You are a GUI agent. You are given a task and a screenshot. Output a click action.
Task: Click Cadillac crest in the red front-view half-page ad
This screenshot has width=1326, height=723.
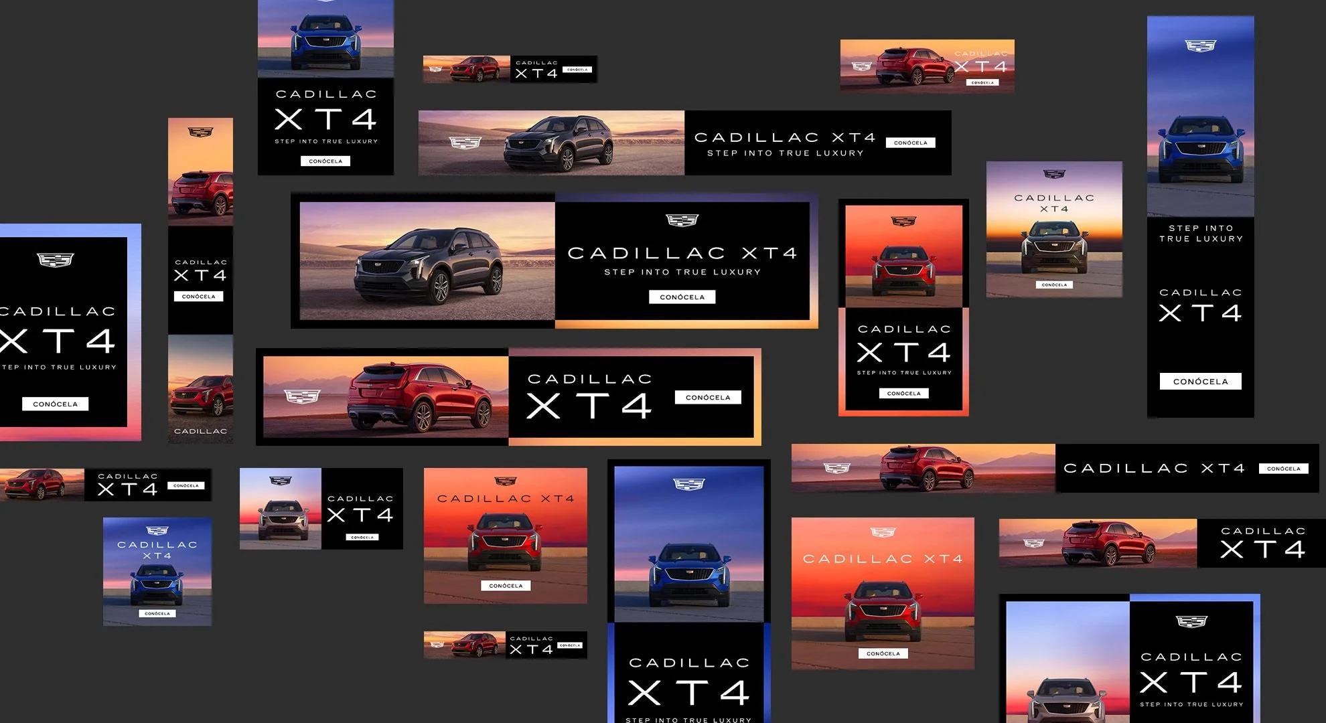pos(903,221)
